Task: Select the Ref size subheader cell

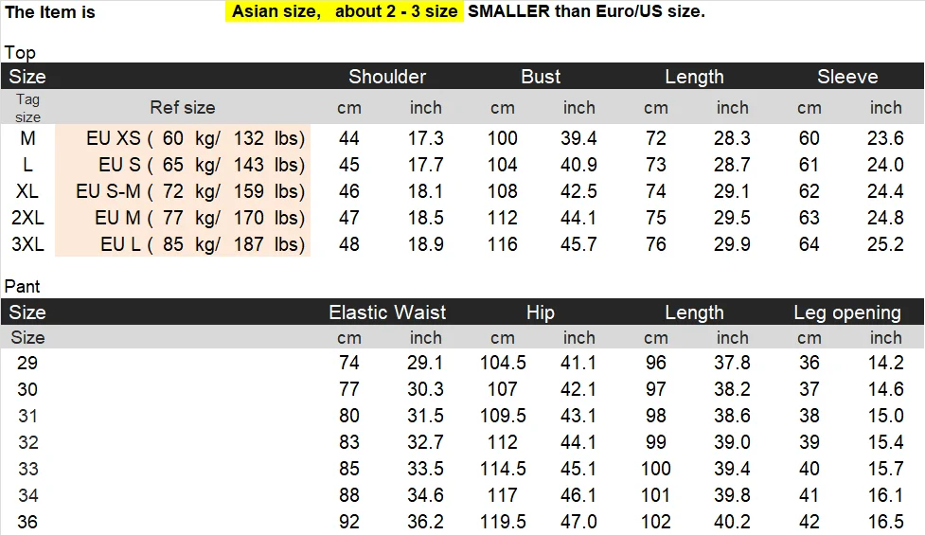Action: coord(183,107)
